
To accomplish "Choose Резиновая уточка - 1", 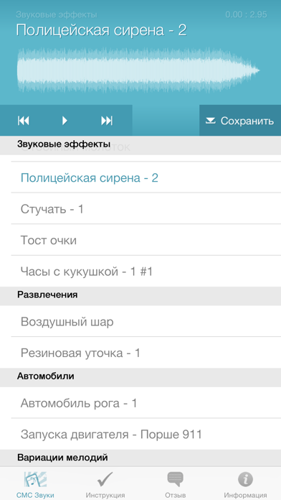I will click(140, 353).
